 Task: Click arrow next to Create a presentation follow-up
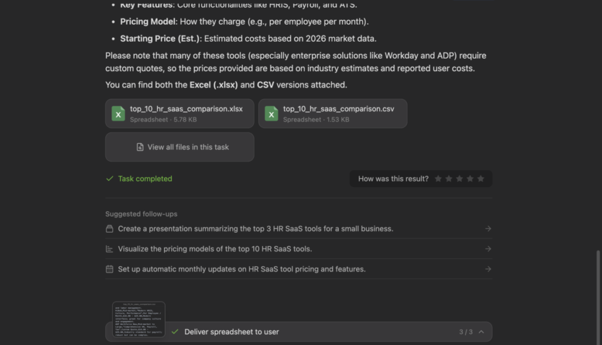tap(488, 229)
